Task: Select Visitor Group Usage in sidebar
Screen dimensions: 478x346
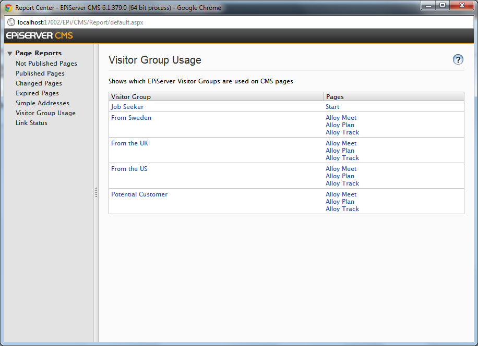Action: tap(45, 113)
